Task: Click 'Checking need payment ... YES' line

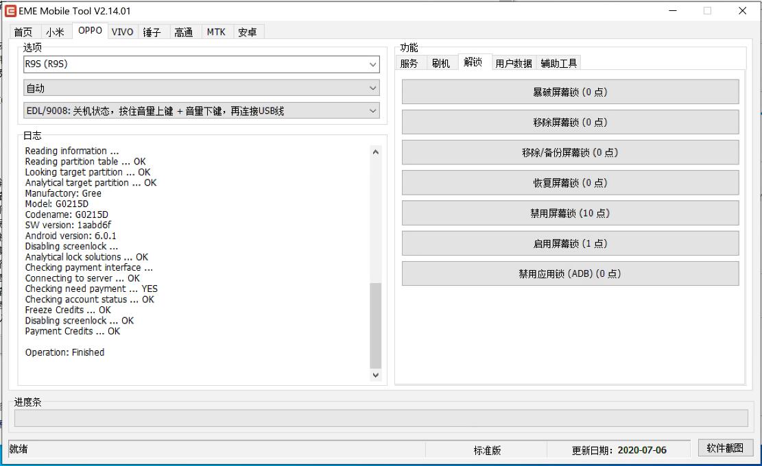Action: click(x=91, y=289)
